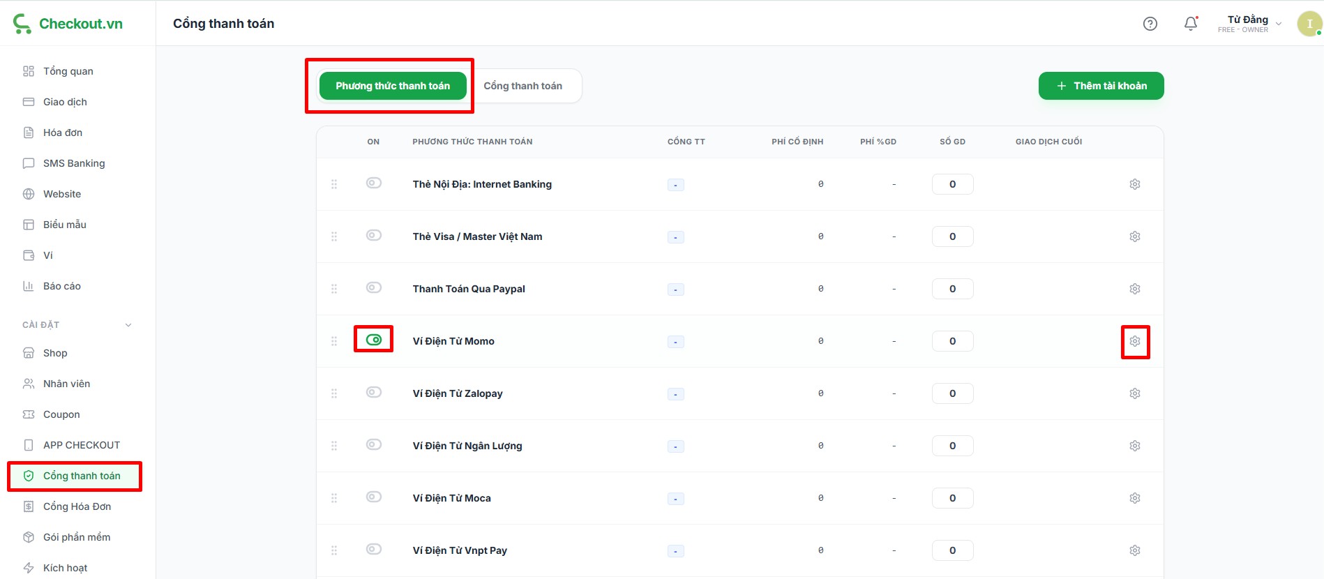Select the Phương thức thanh toán tab
The image size is (1324, 579).
[x=393, y=86]
